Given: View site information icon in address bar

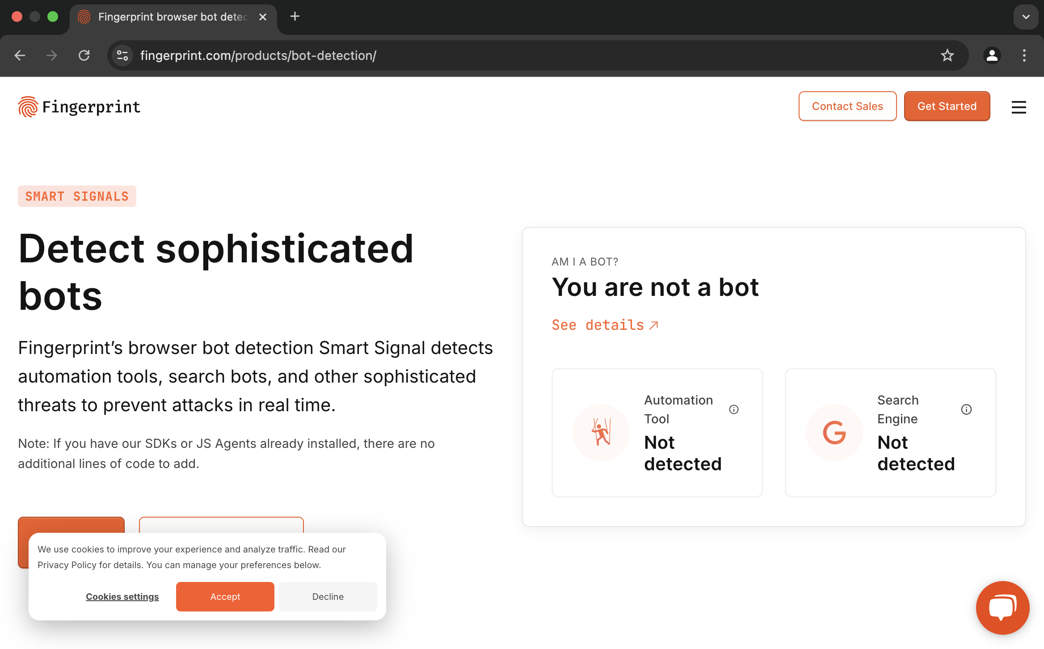Looking at the screenshot, I should coord(122,55).
